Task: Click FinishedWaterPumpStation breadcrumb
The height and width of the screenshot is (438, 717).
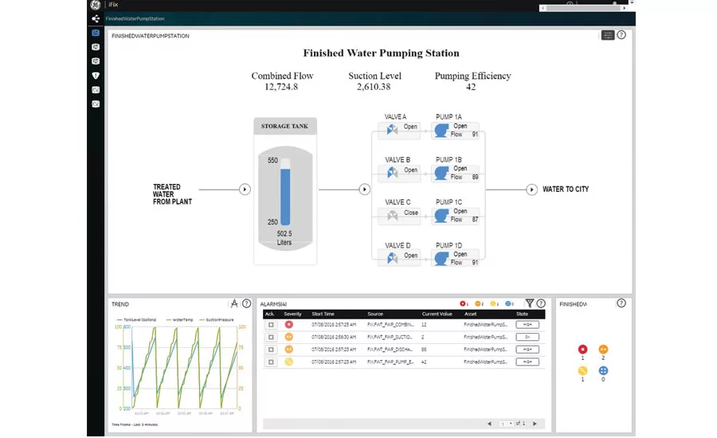Action: click(x=135, y=19)
